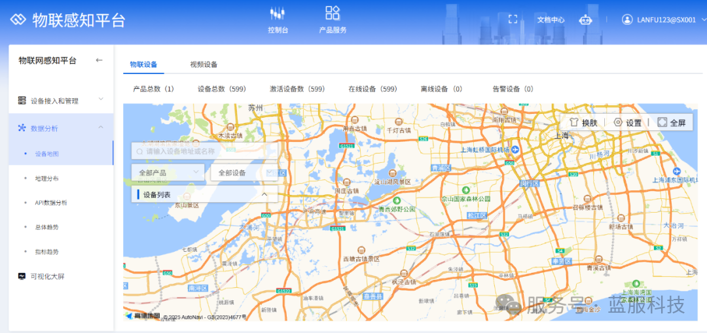Click the map 全屏 expand icon
Viewport: 707px width, 333px height.
click(662, 122)
